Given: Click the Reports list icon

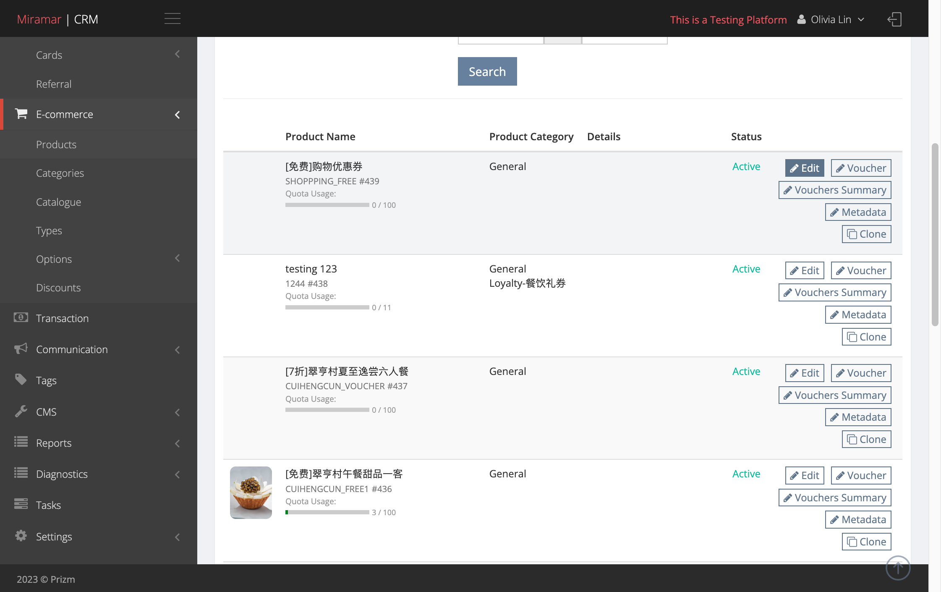Looking at the screenshot, I should (21, 442).
